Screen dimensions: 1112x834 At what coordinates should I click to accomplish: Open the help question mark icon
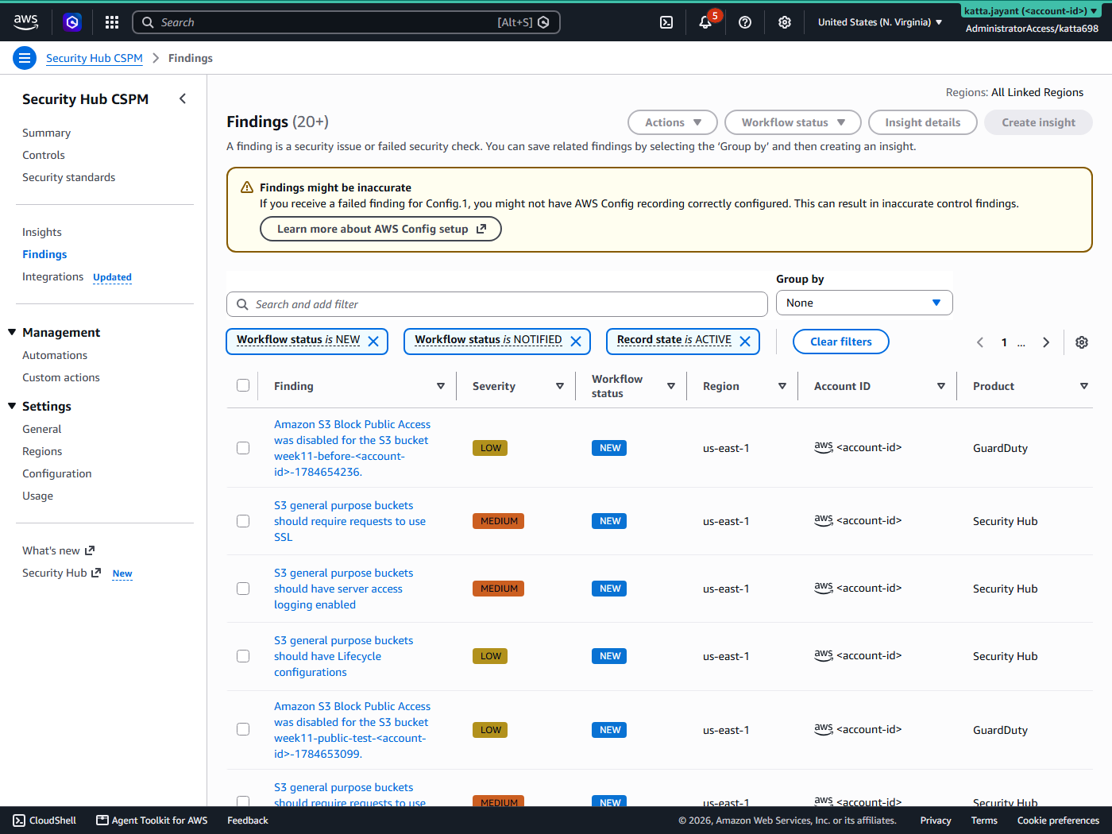pos(745,22)
